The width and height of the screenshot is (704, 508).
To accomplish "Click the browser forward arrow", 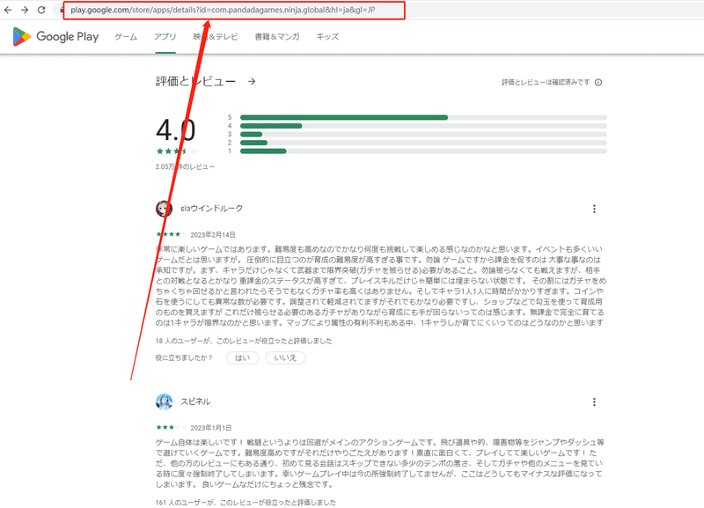I will click(25, 10).
